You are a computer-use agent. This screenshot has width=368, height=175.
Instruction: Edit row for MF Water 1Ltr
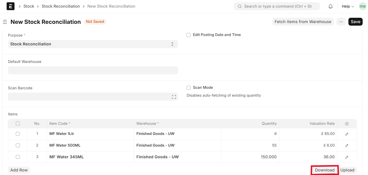[x=347, y=134]
